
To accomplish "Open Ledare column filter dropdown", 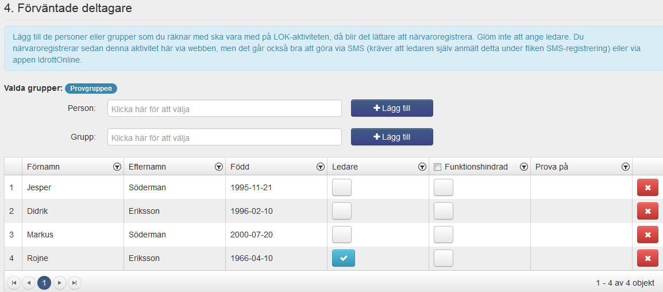I will [x=422, y=167].
